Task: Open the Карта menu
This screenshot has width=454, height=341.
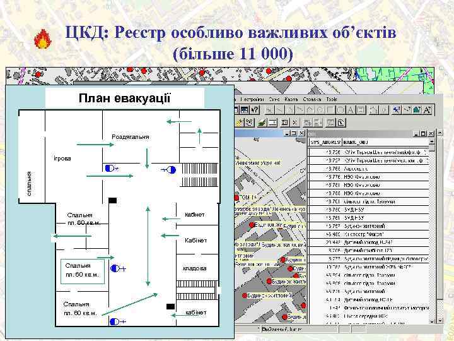Action: tap(291, 100)
